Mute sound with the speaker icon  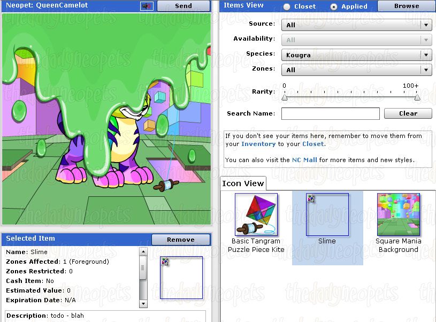(x=147, y=6)
